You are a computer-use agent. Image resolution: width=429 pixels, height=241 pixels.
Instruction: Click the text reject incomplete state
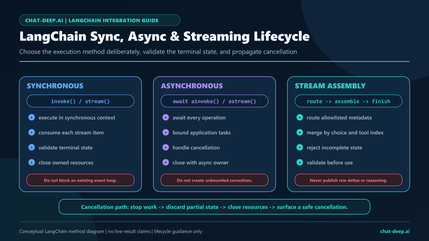[x=334, y=148]
